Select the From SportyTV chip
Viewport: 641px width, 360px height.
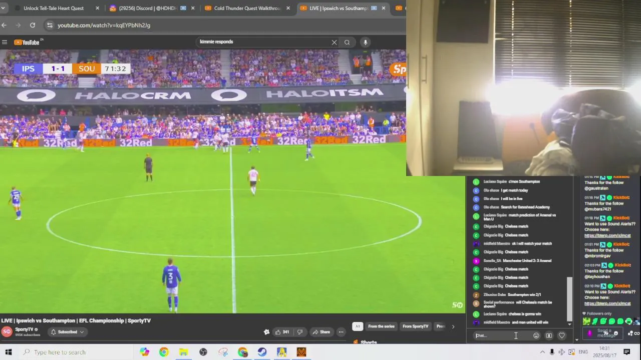(x=416, y=326)
